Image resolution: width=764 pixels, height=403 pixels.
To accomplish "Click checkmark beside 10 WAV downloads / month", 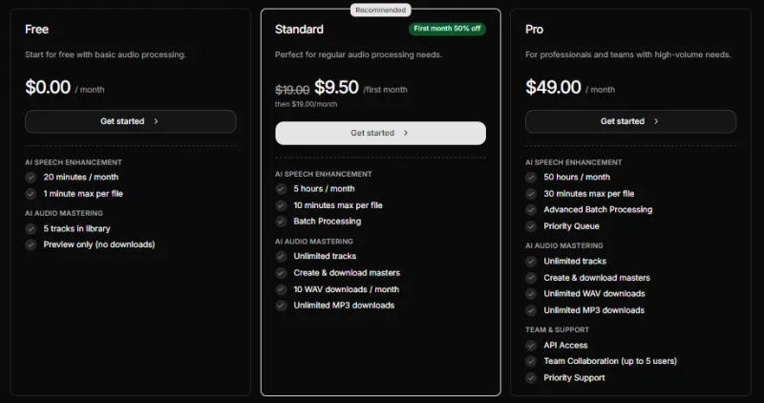I will tap(281, 289).
